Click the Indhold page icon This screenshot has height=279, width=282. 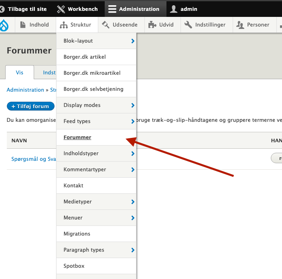pos(23,25)
